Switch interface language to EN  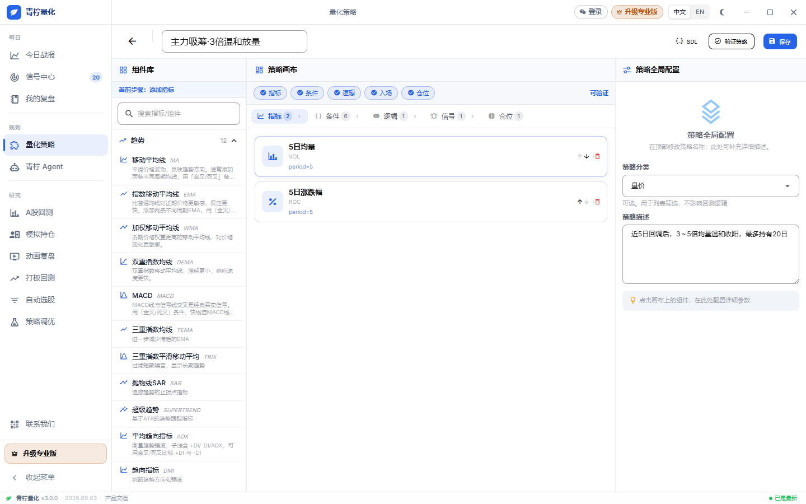point(700,12)
